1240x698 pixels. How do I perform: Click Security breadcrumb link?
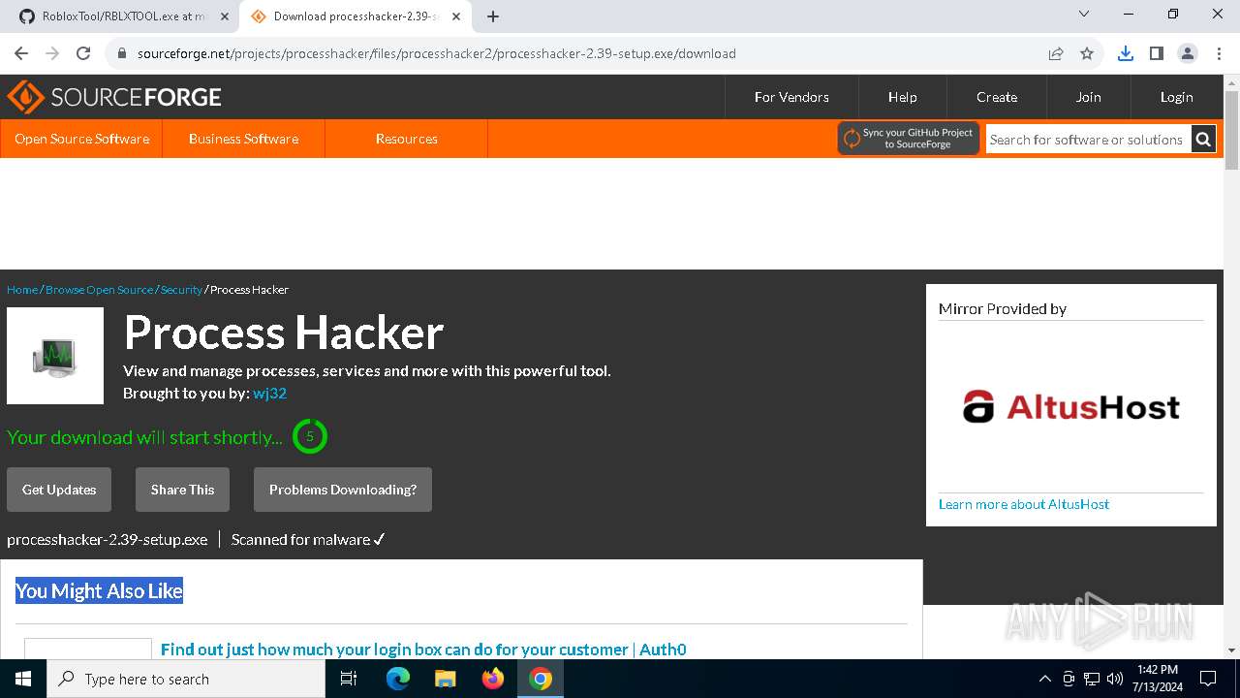coord(181,290)
